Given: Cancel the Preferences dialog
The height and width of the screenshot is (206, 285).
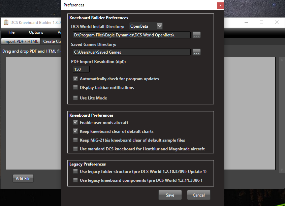Looking at the screenshot, I should coord(199,195).
